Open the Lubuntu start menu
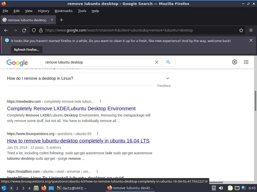The height and width of the screenshot is (192, 257). tap(4, 188)
